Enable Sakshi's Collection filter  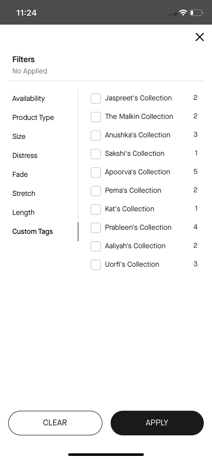tap(96, 154)
